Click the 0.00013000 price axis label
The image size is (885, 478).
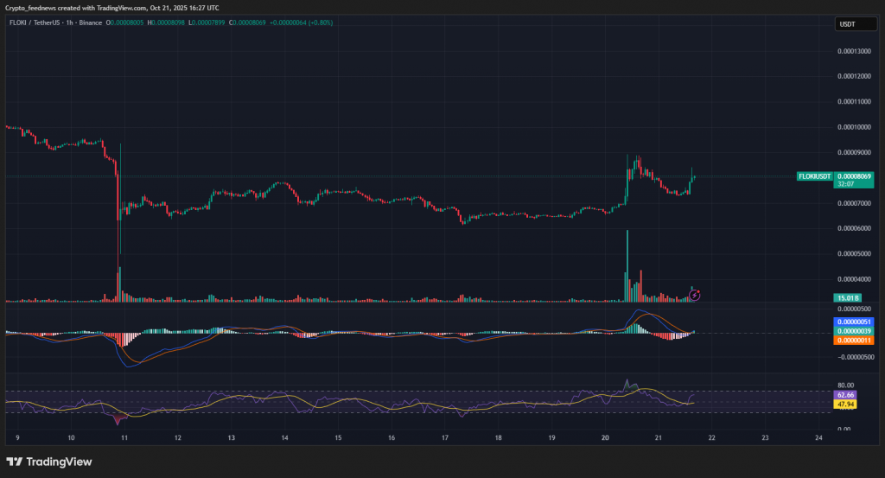point(854,51)
